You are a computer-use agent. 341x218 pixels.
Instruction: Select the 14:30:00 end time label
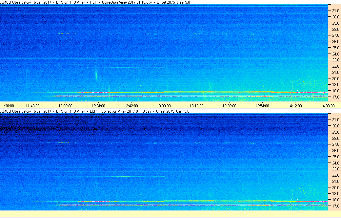pos(328,106)
